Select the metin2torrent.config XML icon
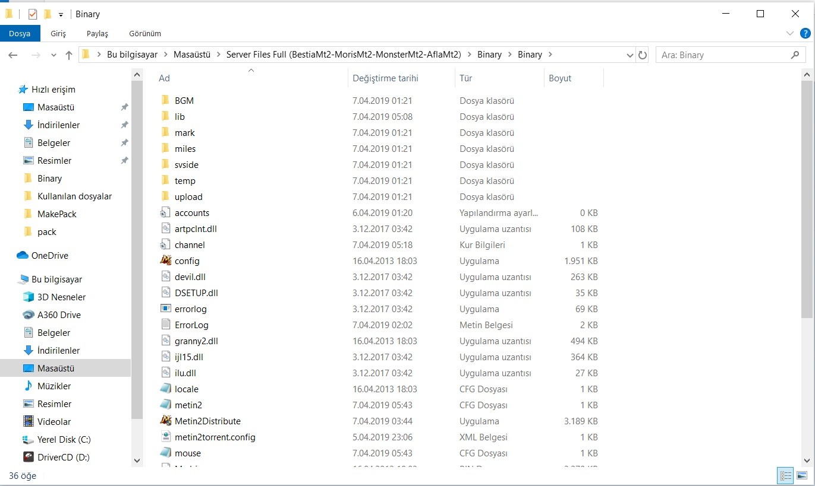 165,437
